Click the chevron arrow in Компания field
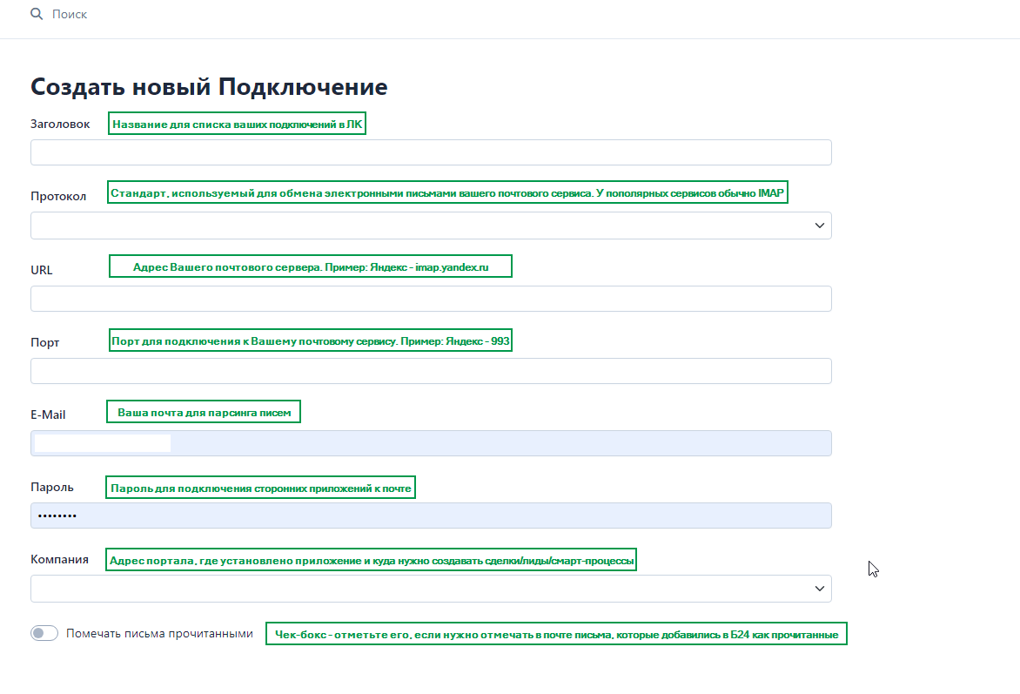 click(x=819, y=589)
